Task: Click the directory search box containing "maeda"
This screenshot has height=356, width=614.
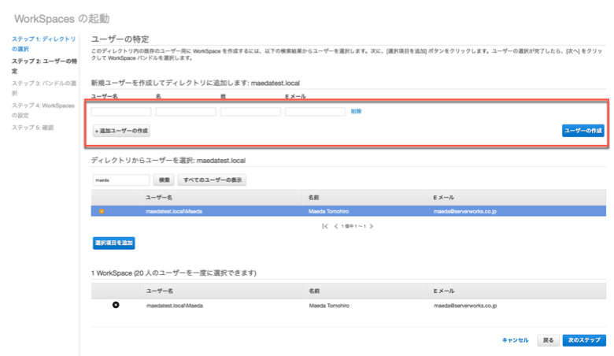Action: (120, 180)
